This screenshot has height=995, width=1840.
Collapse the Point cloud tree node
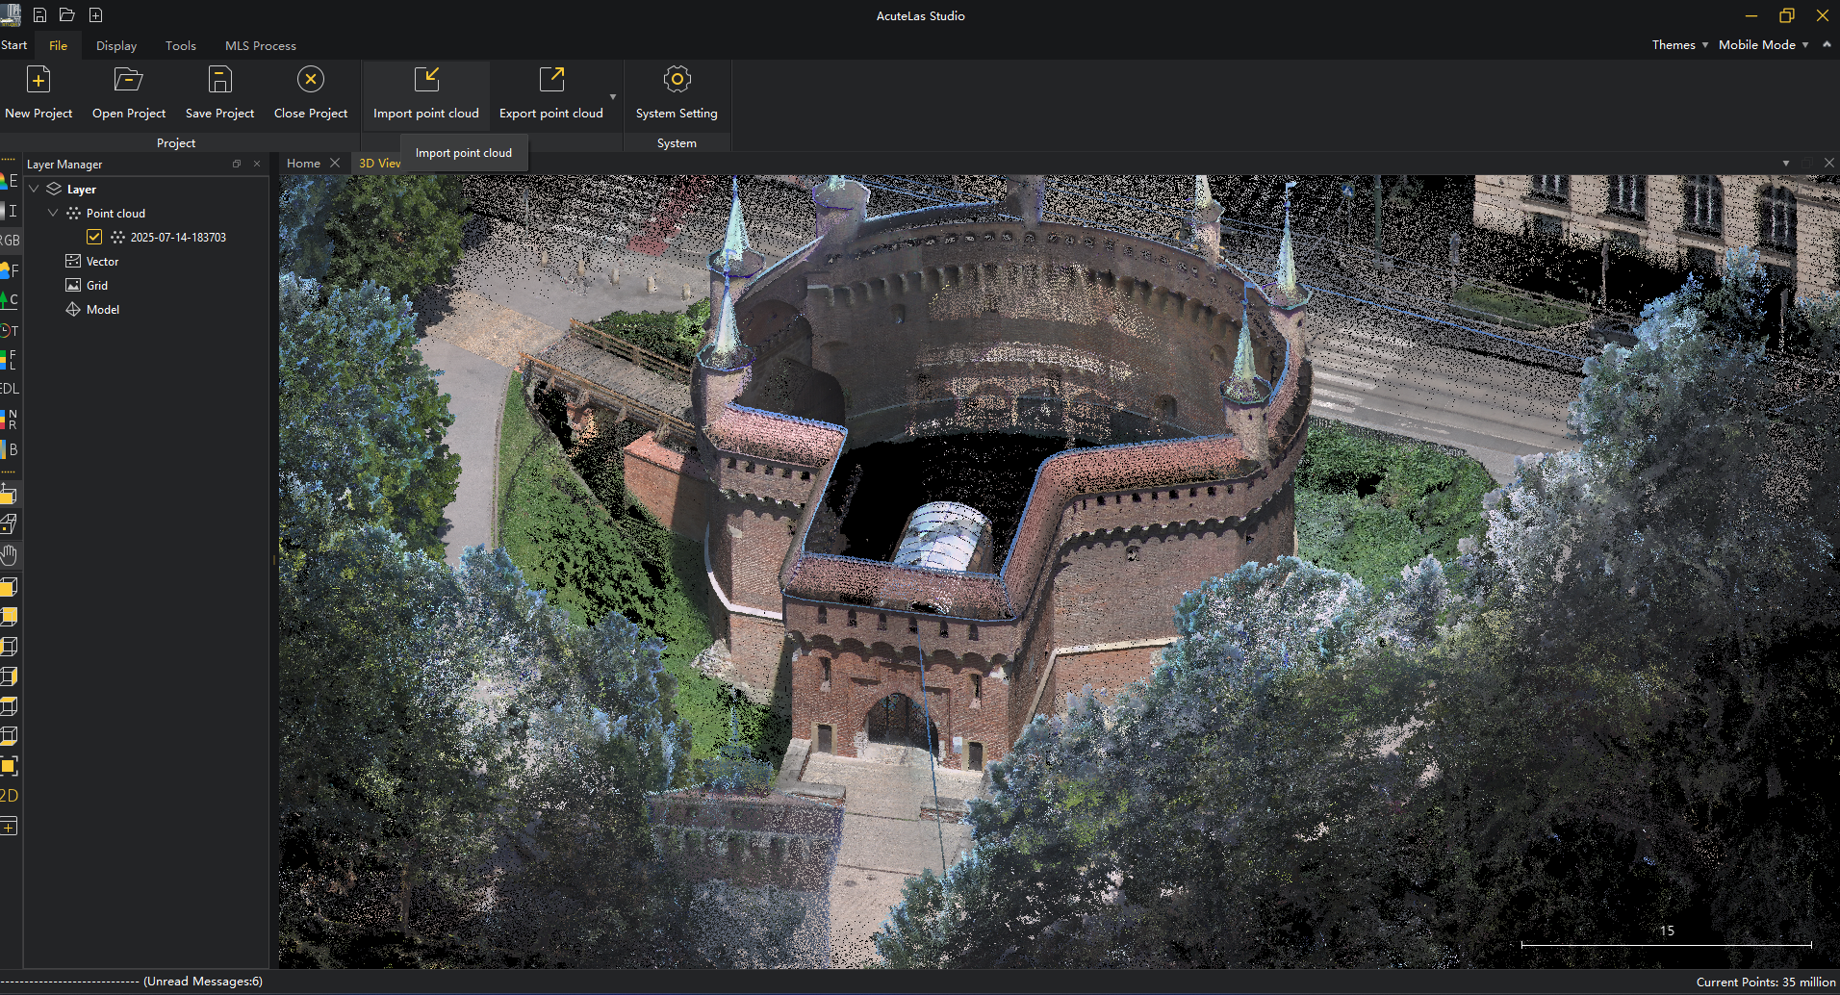click(x=53, y=213)
